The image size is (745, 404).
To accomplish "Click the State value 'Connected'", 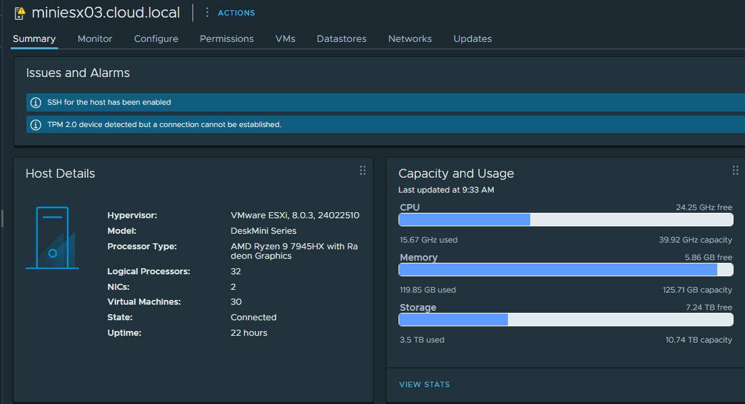I will 253,318.
